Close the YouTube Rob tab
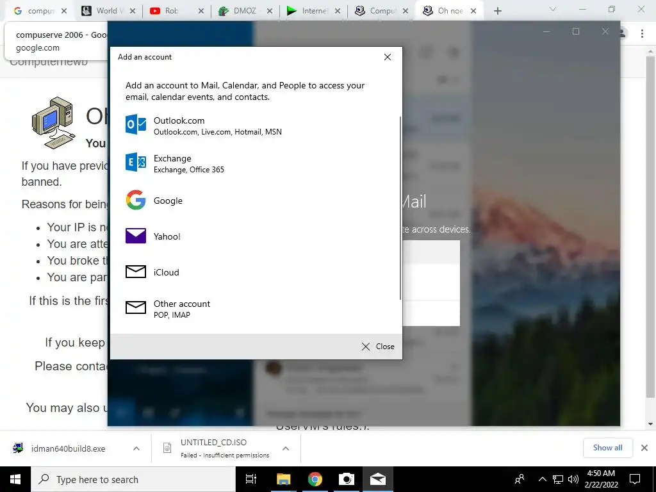Viewport: 656px width, 492px height. pos(201,12)
